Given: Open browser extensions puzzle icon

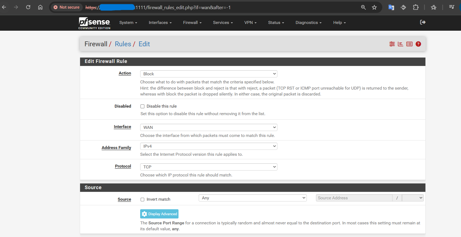Looking at the screenshot, I should (x=416, y=8).
